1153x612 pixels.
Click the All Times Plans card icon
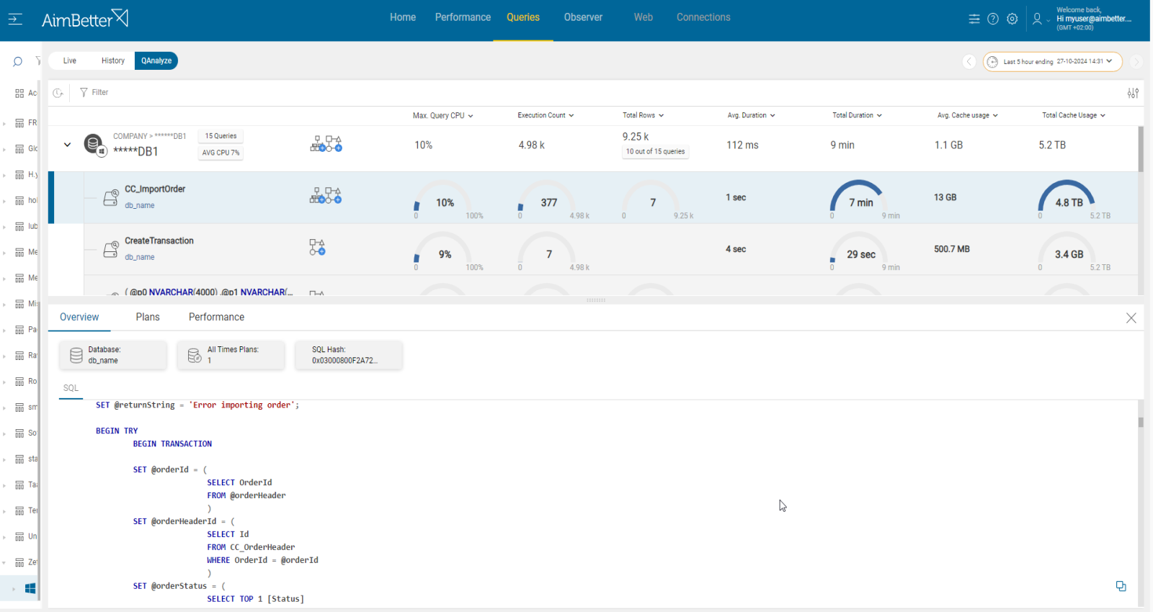pos(195,355)
